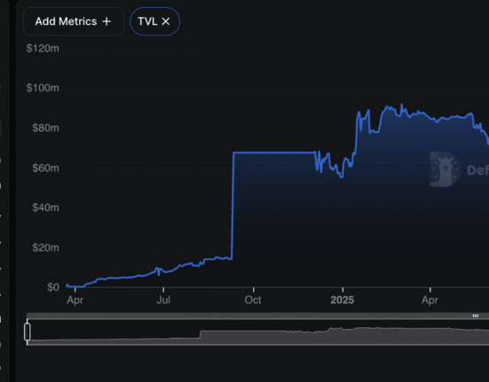The image size is (489, 382).
Task: Remove TVL metric with its X icon
Action: pyautogui.click(x=166, y=21)
